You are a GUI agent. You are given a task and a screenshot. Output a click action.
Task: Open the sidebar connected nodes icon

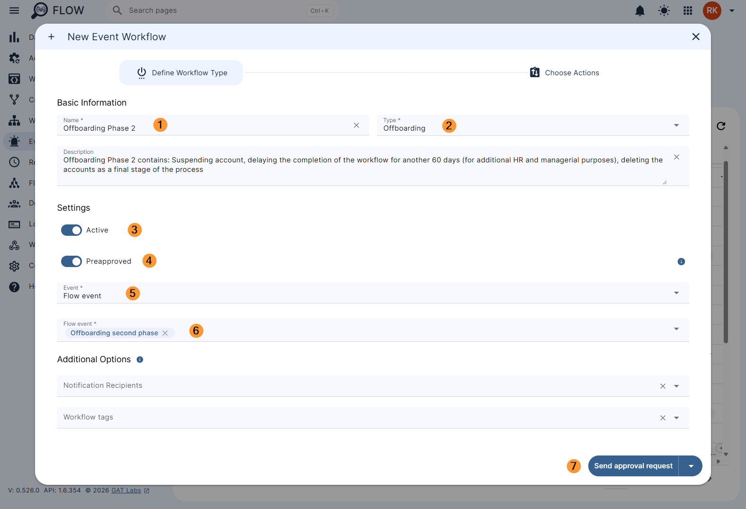pos(14,183)
